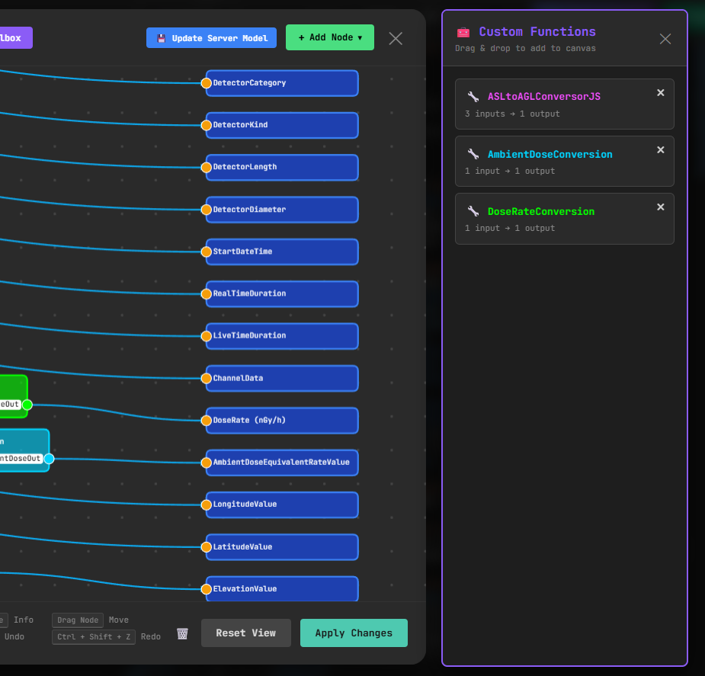The image size is (705, 676).
Task: Remove DoseRateConversion using its X icon
Action: tap(661, 207)
